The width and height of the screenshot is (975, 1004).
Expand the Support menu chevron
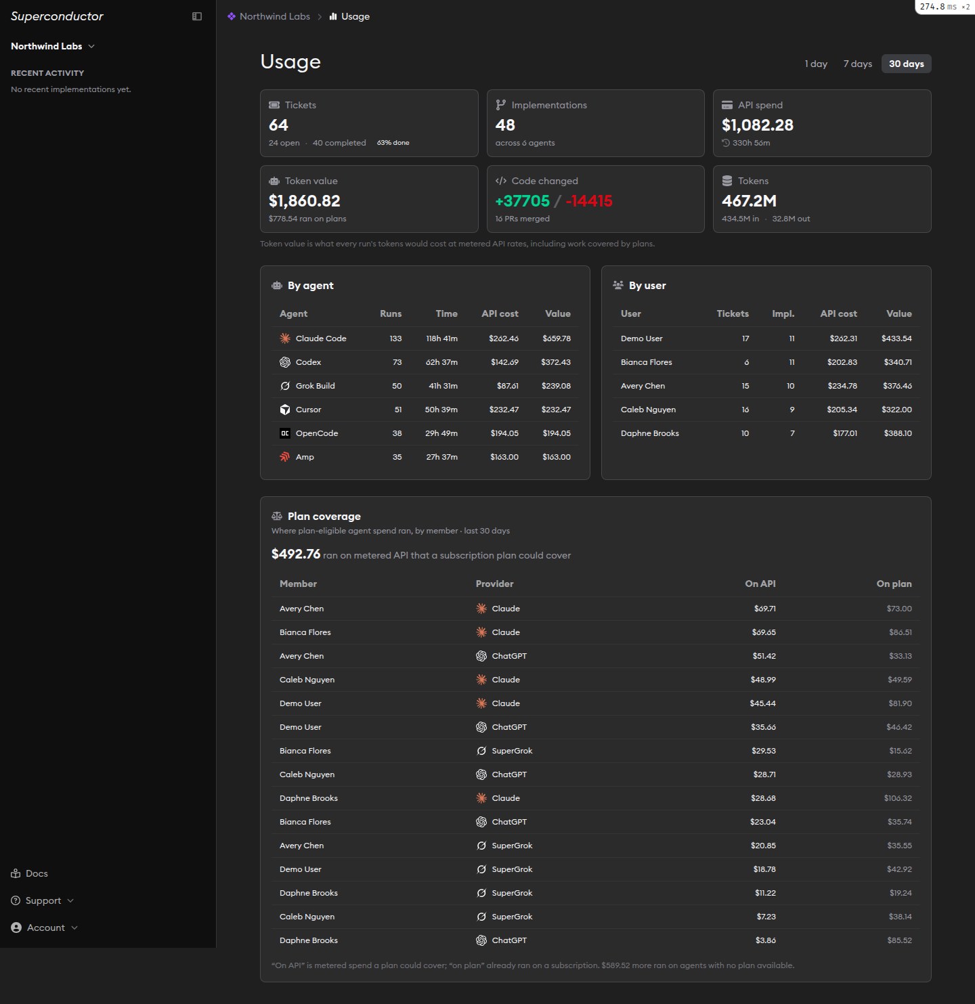pyautogui.click(x=70, y=900)
